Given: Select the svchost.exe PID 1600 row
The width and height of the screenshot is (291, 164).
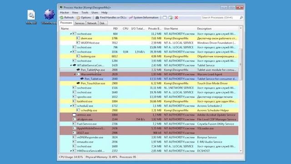Looking at the screenshot, I should point(149,146).
